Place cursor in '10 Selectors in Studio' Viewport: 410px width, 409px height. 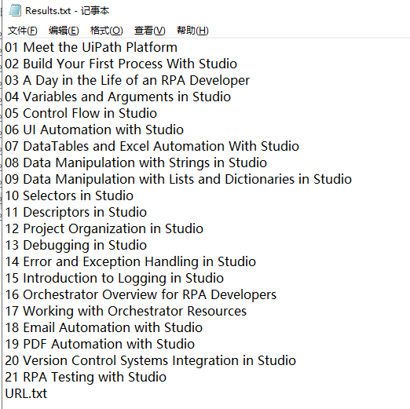point(69,195)
